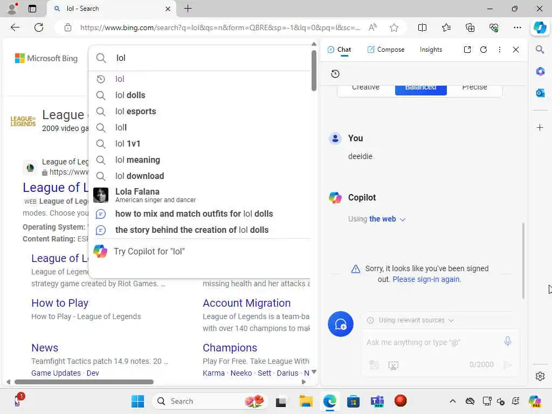Click the horizontal page scrollbar thumb

click(x=84, y=382)
